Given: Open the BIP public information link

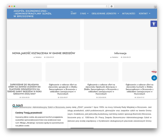Looking at the screenshot, I should [x=154, y=72].
